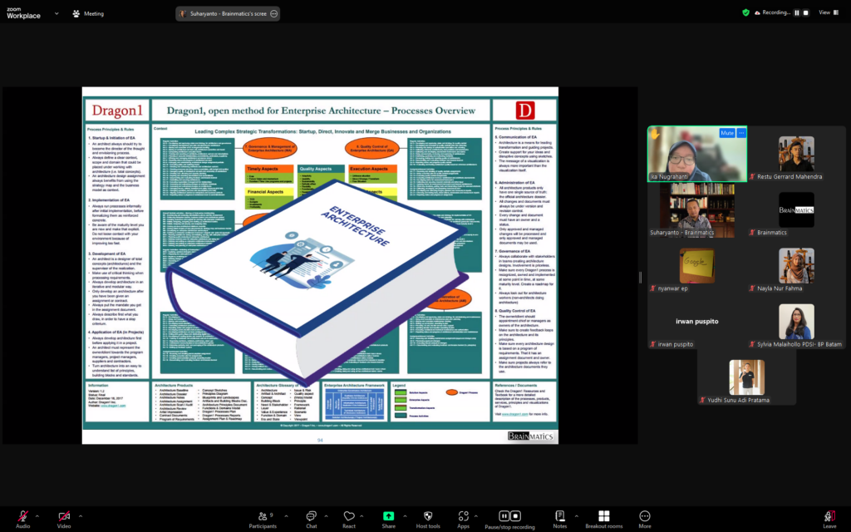Click the green Share screen icon

click(x=388, y=516)
